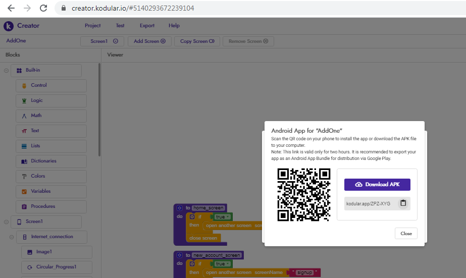Screen dimensions: 466x278
Task: Open the Lists blocks drawer
Action: (x=51, y=146)
